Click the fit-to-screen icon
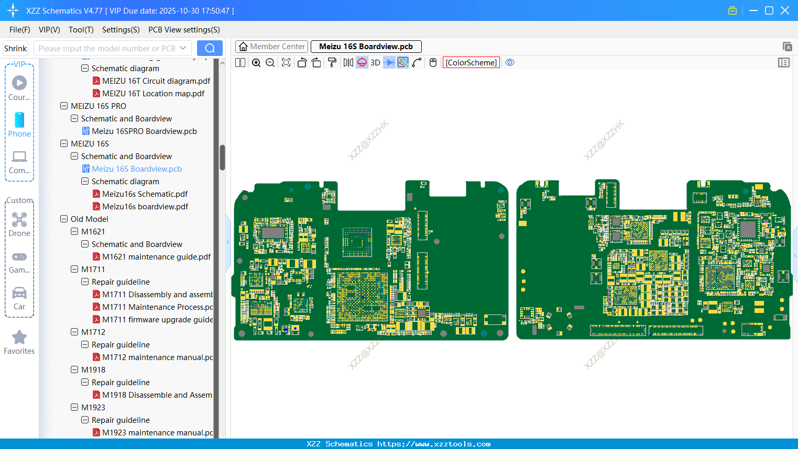 286,63
